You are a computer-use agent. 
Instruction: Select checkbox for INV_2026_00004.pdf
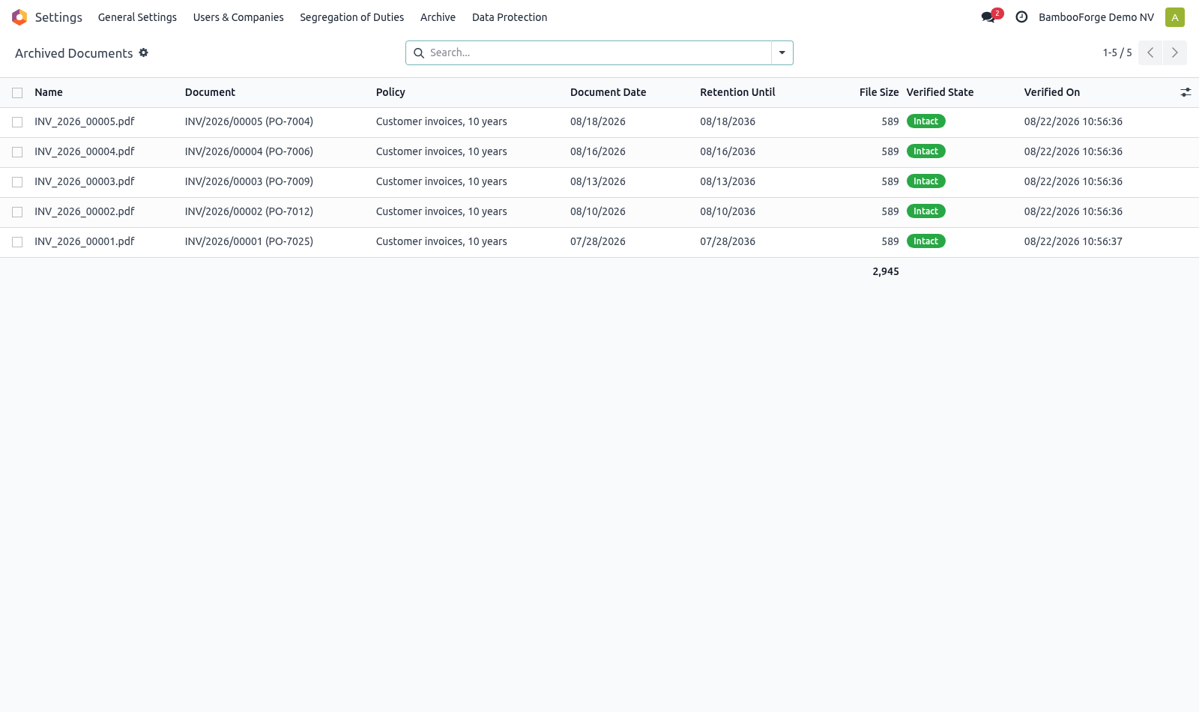tap(17, 152)
